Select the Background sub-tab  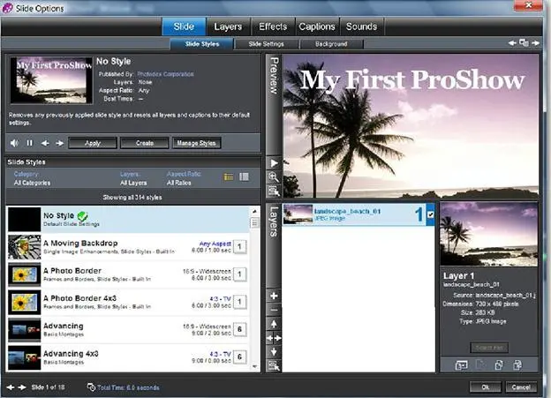tap(331, 44)
